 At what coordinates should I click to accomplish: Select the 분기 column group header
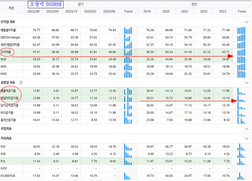81,4
